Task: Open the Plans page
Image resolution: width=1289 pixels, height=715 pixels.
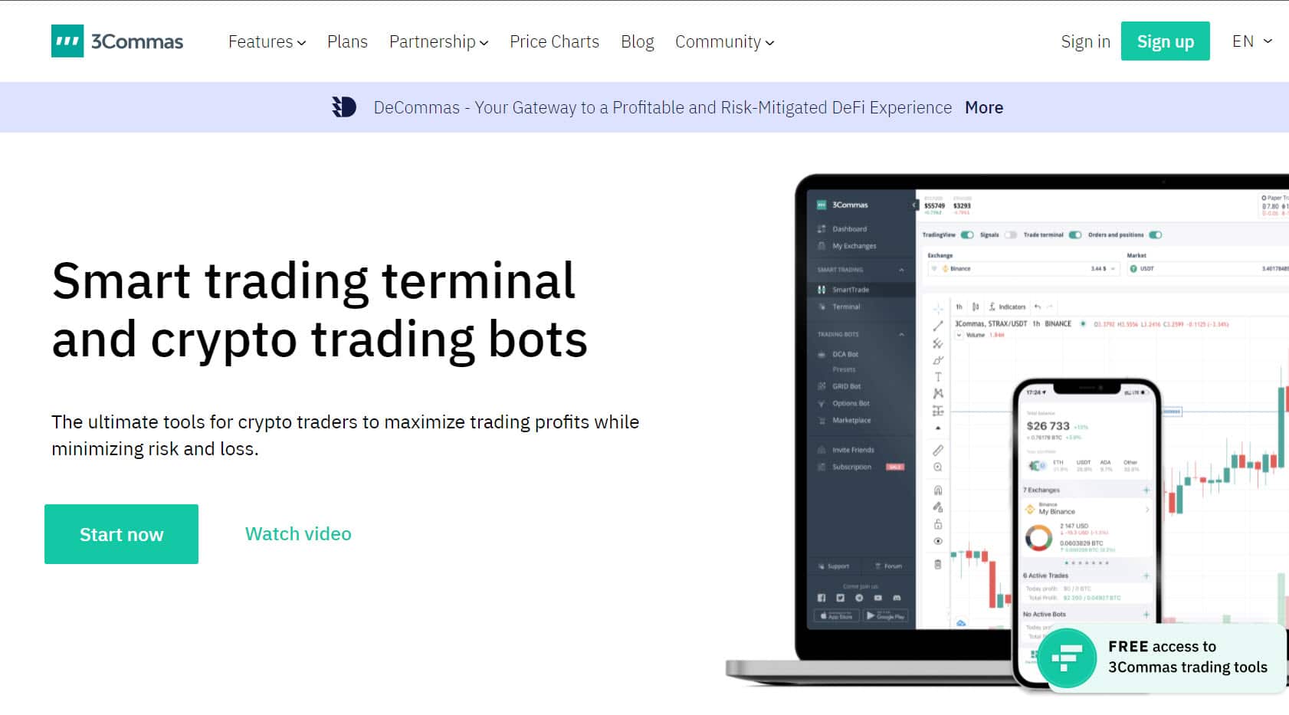Action: point(347,41)
